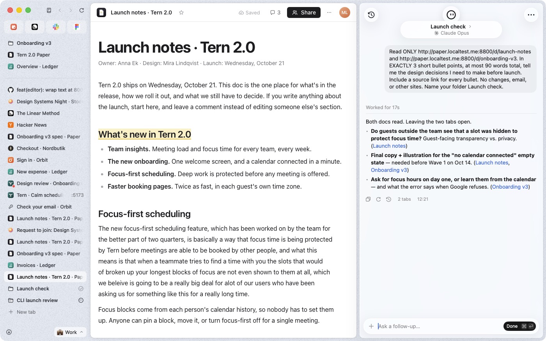Expand the Work profile dropdown
The image size is (546, 341).
click(x=70, y=332)
